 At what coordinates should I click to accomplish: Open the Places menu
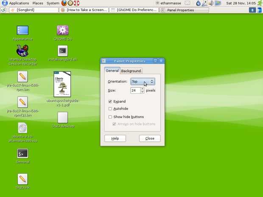pos(38,3)
